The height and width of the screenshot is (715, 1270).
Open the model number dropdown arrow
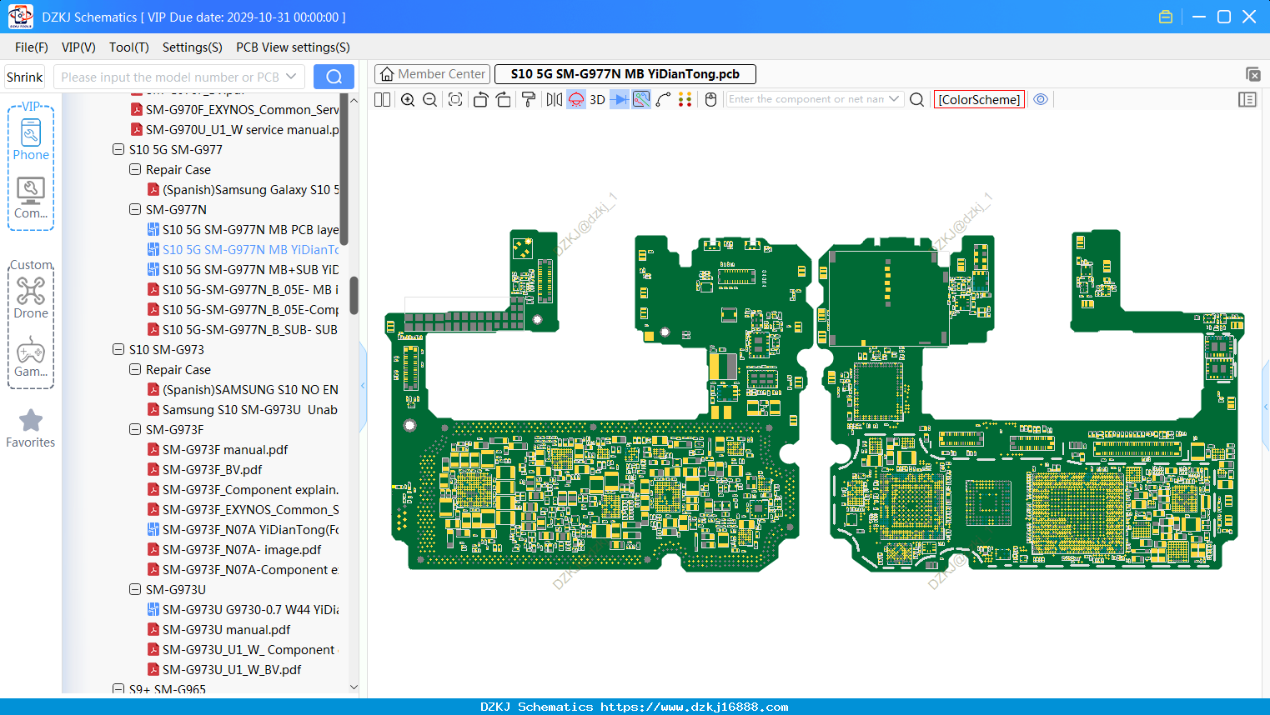[x=291, y=77]
